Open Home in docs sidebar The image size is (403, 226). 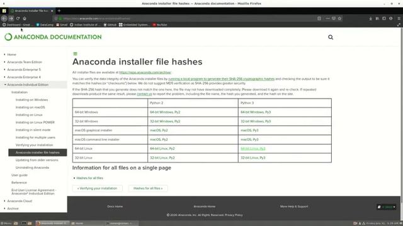pyautogui.click(x=11, y=55)
